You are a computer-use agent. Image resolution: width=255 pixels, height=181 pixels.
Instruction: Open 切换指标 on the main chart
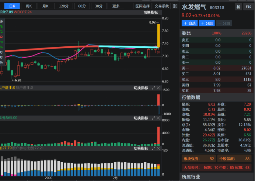point(150,13)
